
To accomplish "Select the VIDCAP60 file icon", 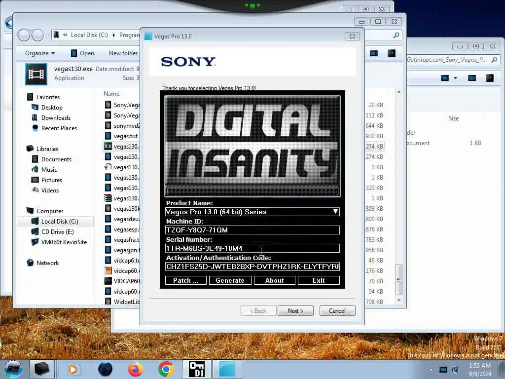I will (108, 281).
